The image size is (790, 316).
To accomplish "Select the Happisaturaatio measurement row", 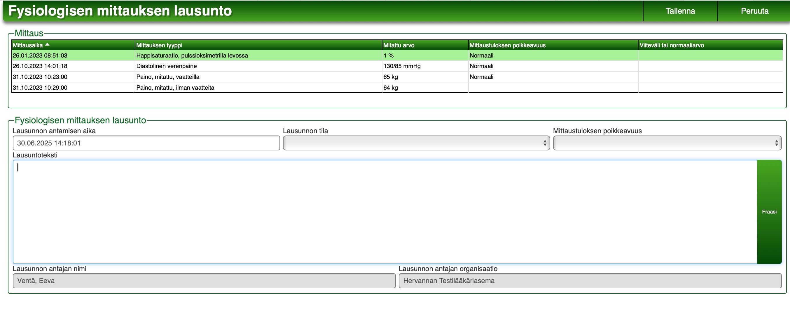I will click(192, 55).
